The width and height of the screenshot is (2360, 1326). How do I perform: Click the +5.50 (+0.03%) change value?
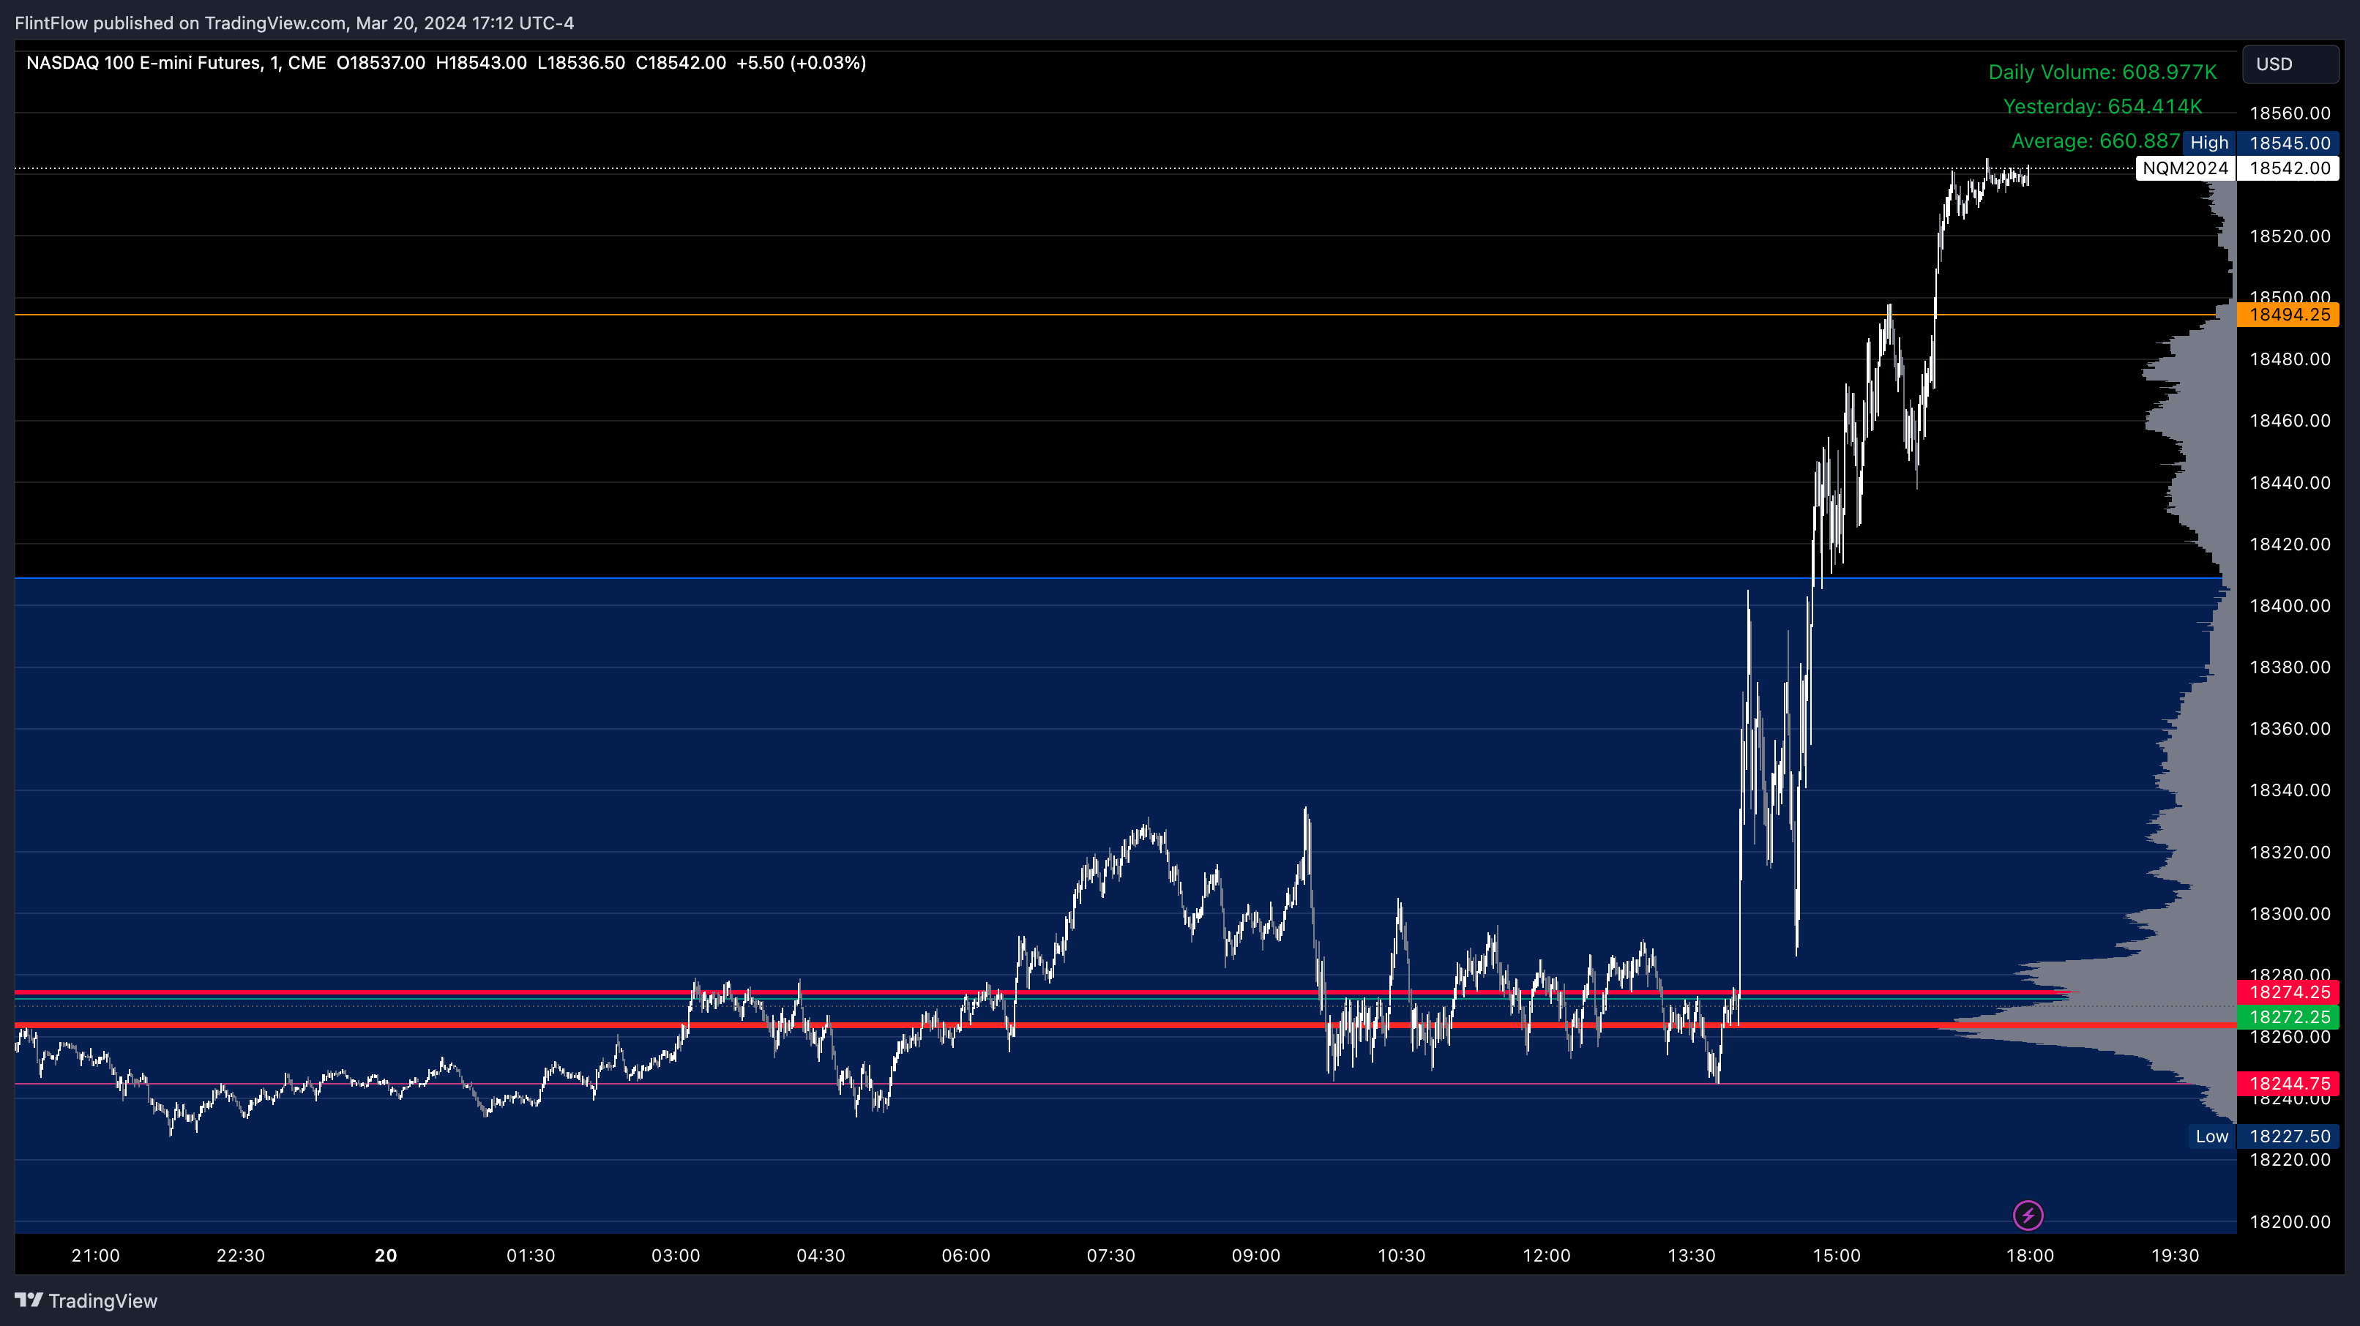tap(801, 63)
